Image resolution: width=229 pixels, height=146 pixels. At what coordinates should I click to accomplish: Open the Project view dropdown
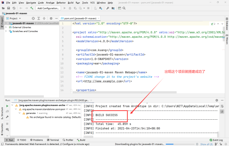click(x=14, y=18)
